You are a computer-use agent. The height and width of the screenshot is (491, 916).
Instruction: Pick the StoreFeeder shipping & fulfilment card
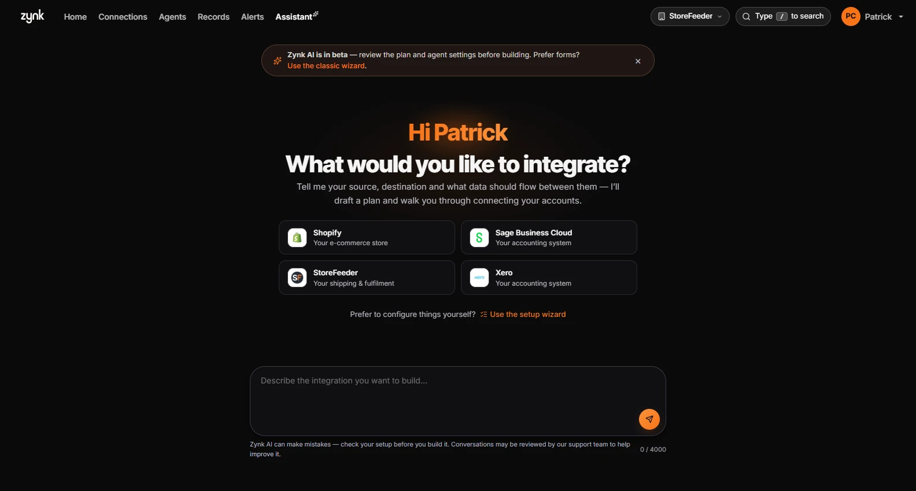(x=367, y=278)
